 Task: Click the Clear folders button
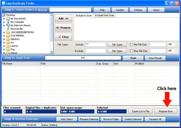coord(63,37)
